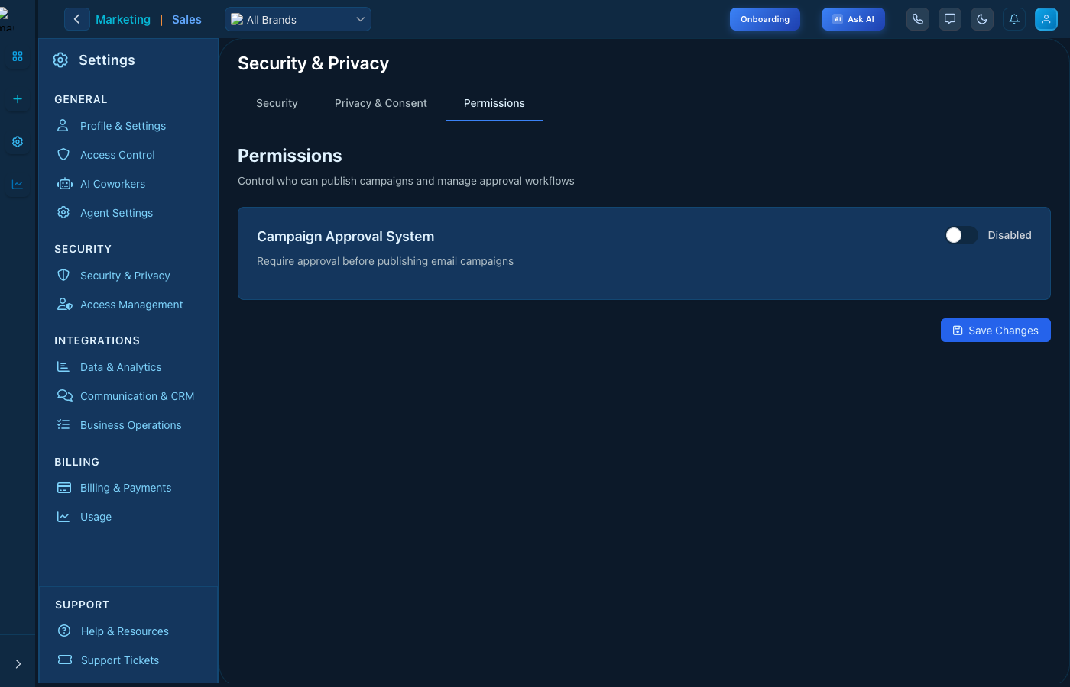Click the Settings heading gear icon
The height and width of the screenshot is (687, 1070).
(x=60, y=60)
